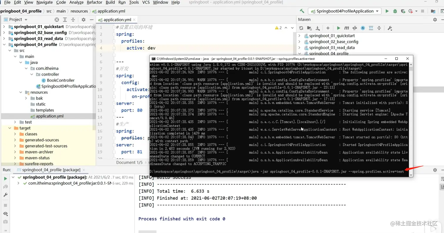
Task: Rerun the springboot_04_profile package build
Action: pos(5,178)
